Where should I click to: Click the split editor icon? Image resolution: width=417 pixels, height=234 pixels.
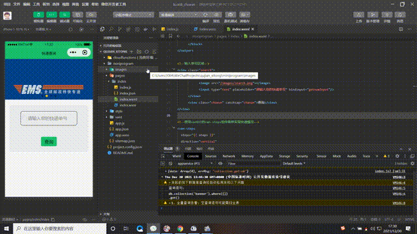pos(401,29)
